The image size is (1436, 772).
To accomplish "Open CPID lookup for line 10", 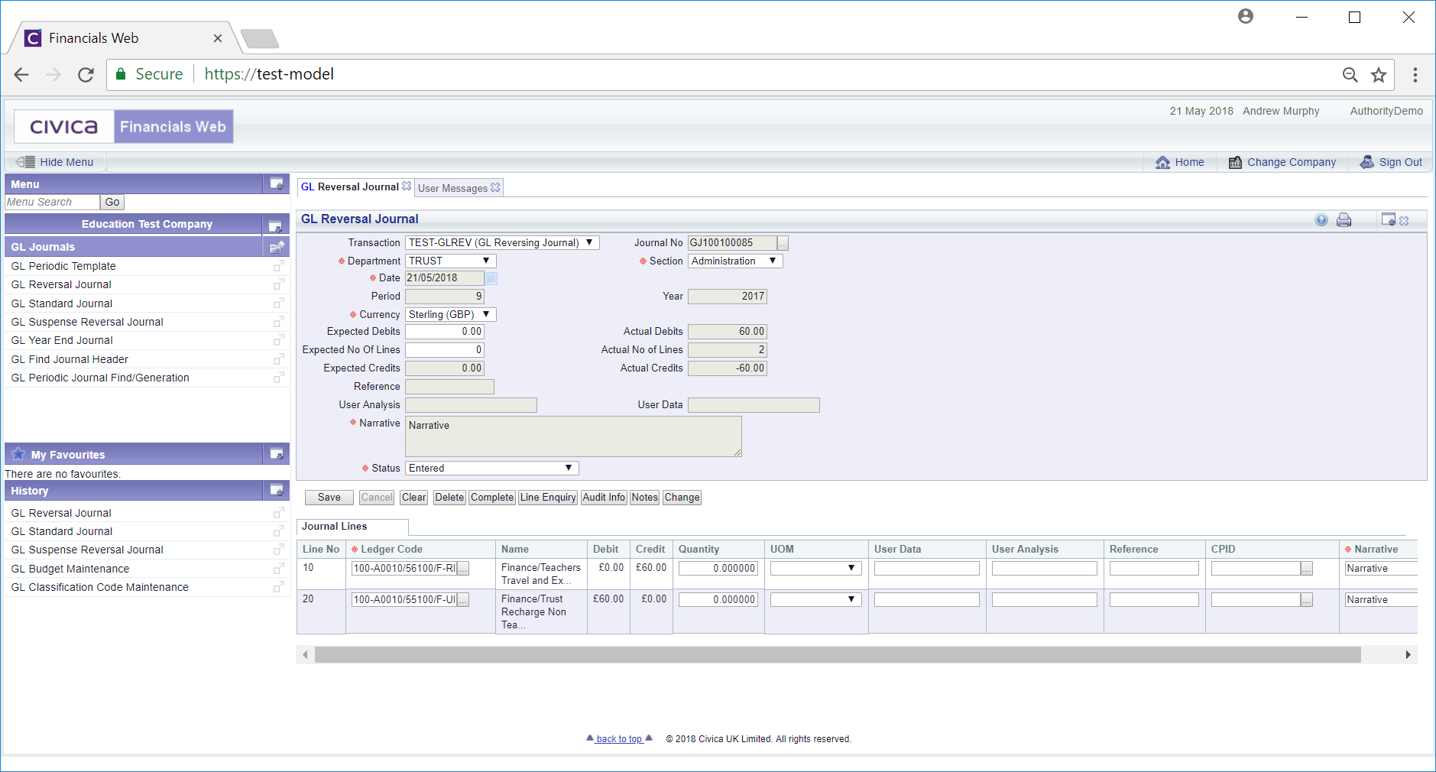I will 1307,569.
